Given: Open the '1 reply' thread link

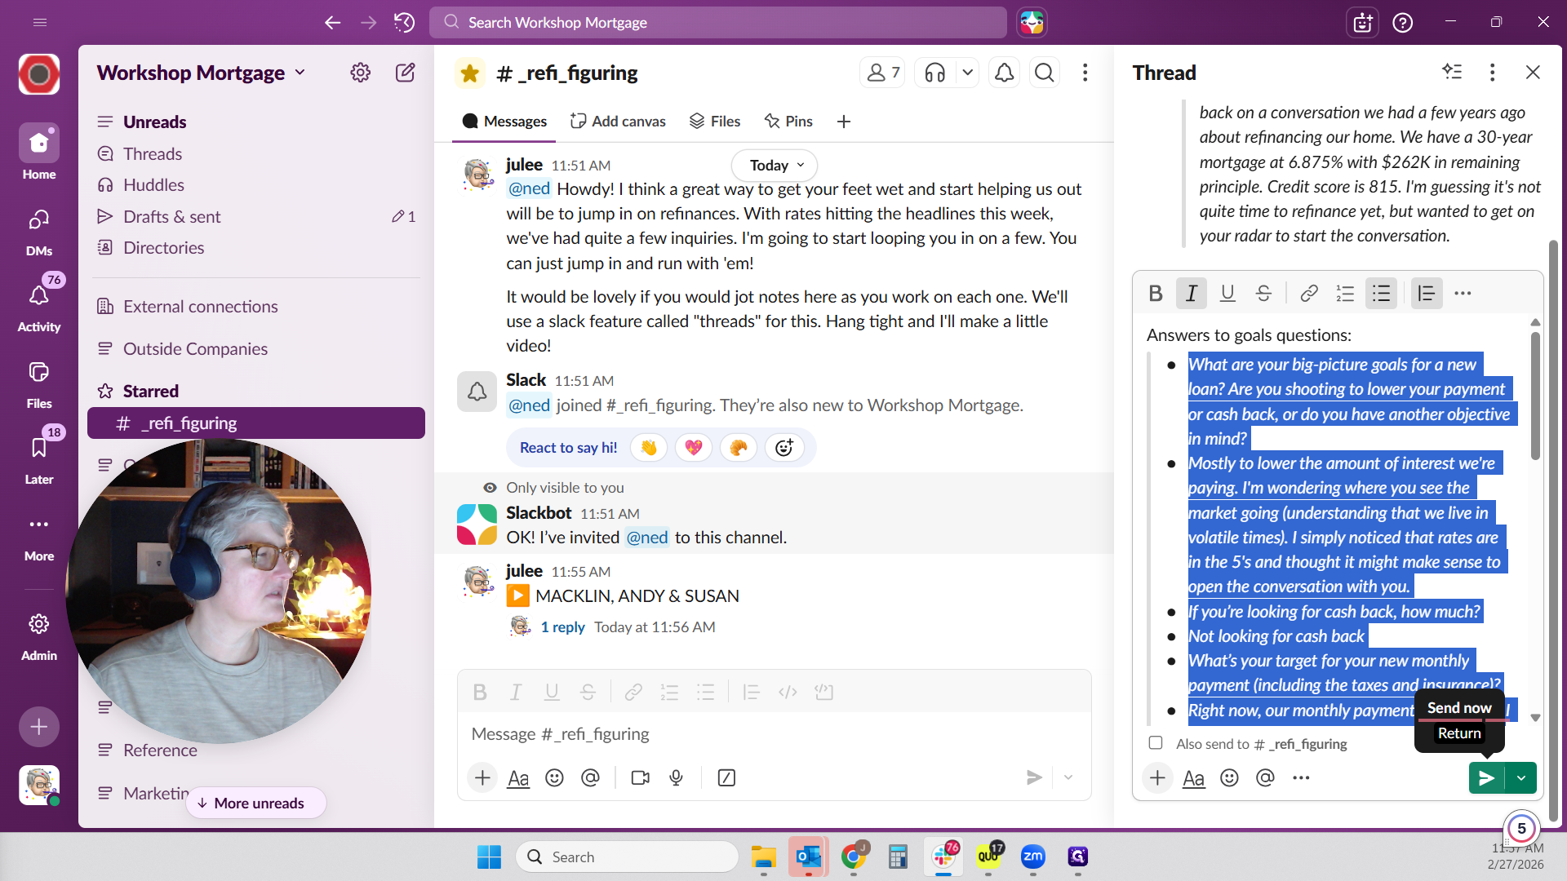Looking at the screenshot, I should point(562,627).
